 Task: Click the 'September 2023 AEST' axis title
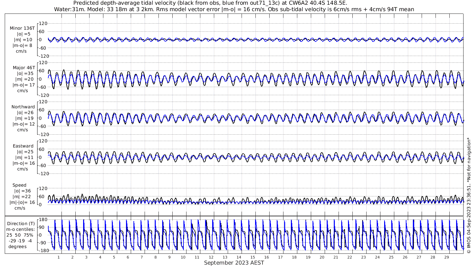click(234, 263)
